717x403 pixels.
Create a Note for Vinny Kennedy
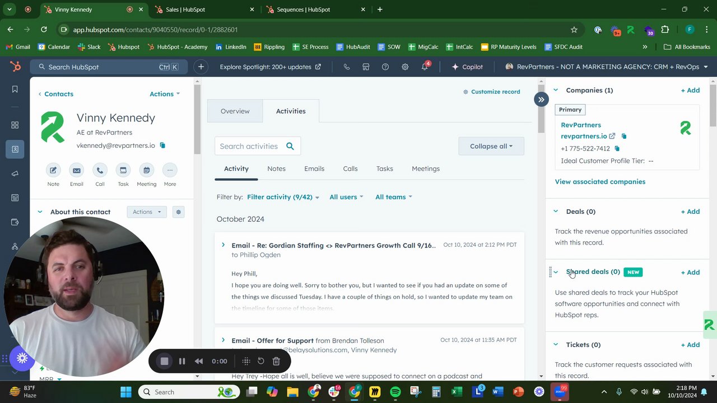pyautogui.click(x=53, y=170)
